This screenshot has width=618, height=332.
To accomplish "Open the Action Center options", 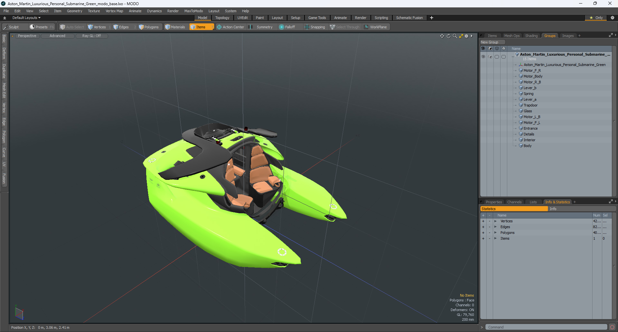I will pyautogui.click(x=230, y=27).
